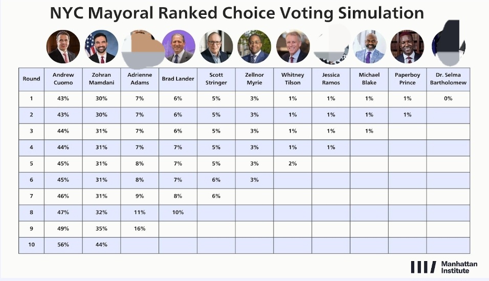Click the NYC Mayoral Ranked Choice title

[237, 13]
